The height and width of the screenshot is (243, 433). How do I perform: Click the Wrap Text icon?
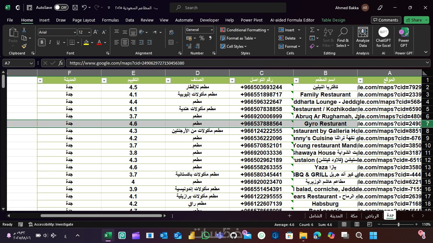coord(171,32)
